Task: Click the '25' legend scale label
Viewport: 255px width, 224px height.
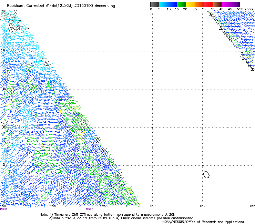Action: point(195,9)
